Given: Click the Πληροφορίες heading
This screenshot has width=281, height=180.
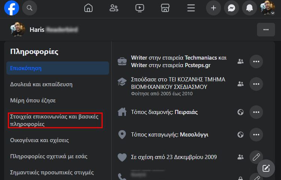Looking at the screenshot, I should (x=34, y=52).
